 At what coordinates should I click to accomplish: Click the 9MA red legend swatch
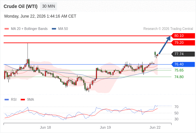point(23,100)
